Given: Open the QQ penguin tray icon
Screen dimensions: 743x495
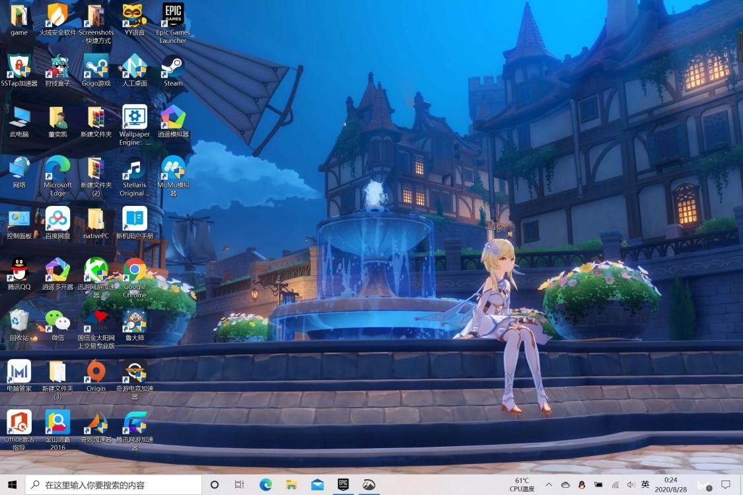Looking at the screenshot, I should 582,484.
